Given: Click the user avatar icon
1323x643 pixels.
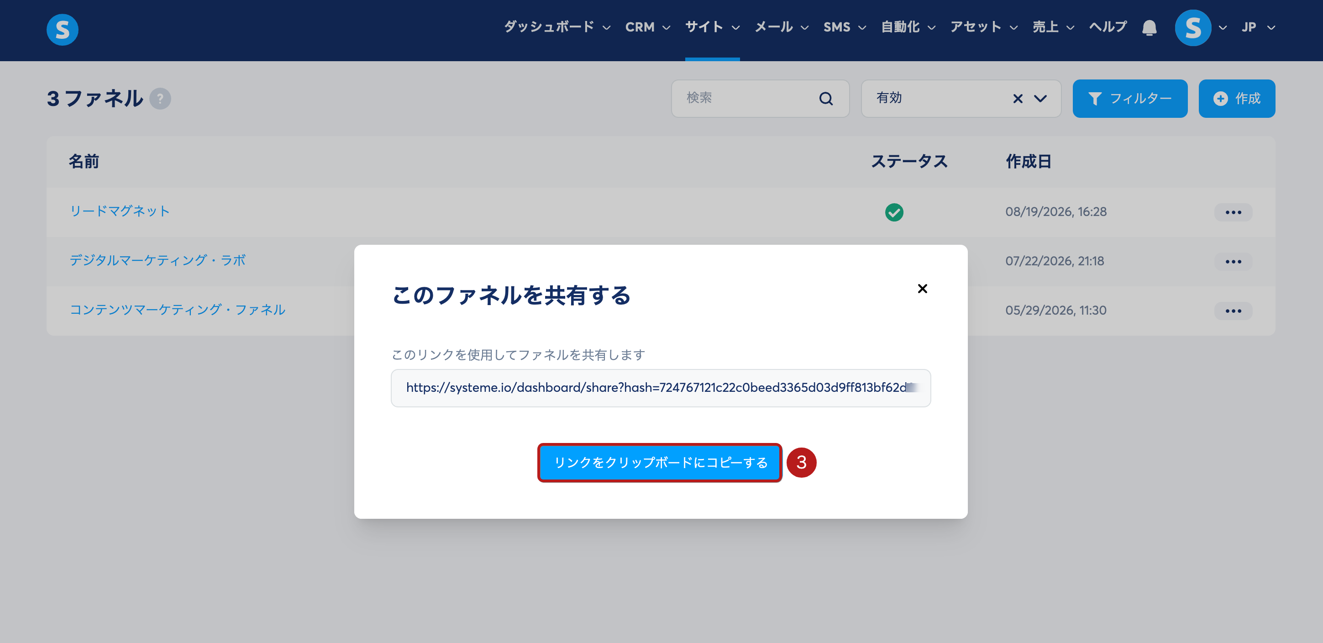Looking at the screenshot, I should [x=1192, y=28].
